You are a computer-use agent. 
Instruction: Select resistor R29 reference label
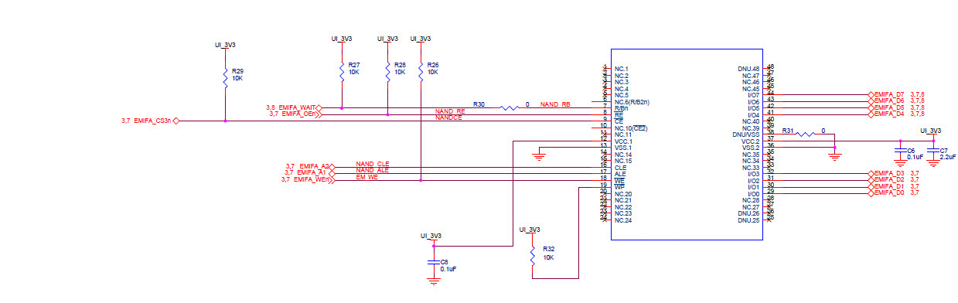[x=237, y=71]
